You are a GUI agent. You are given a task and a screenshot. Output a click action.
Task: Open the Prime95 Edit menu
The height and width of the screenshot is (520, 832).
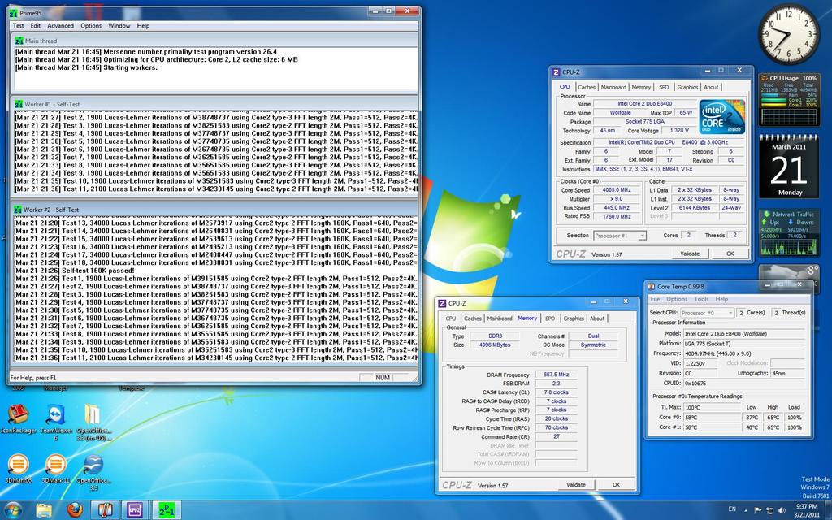pyautogui.click(x=36, y=25)
